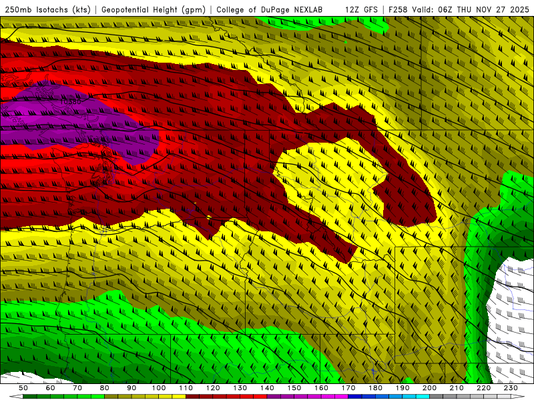534x400 pixels.
Task: Click the "F258" forecast hour label
Action: tap(398, 10)
